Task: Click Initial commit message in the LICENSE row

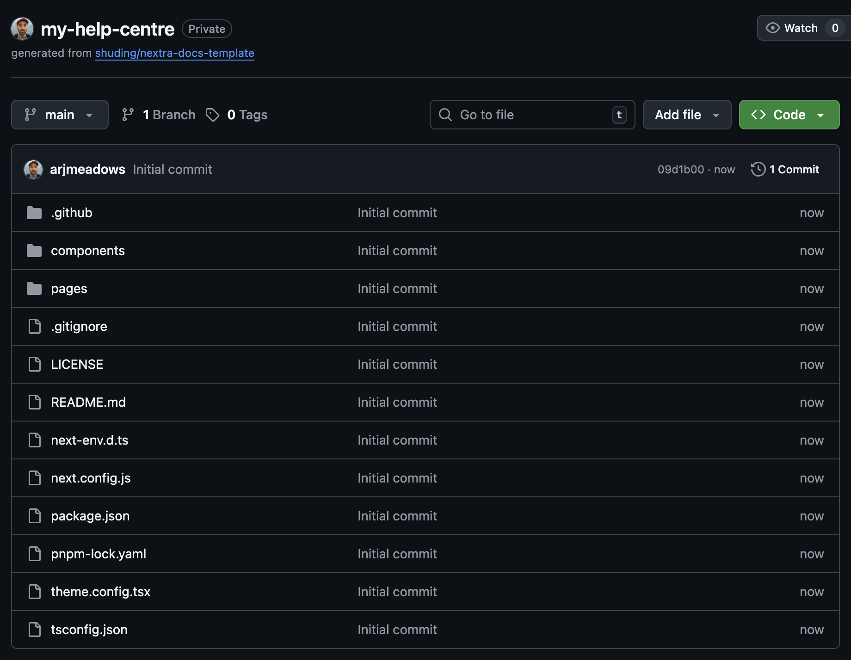Action: point(397,364)
